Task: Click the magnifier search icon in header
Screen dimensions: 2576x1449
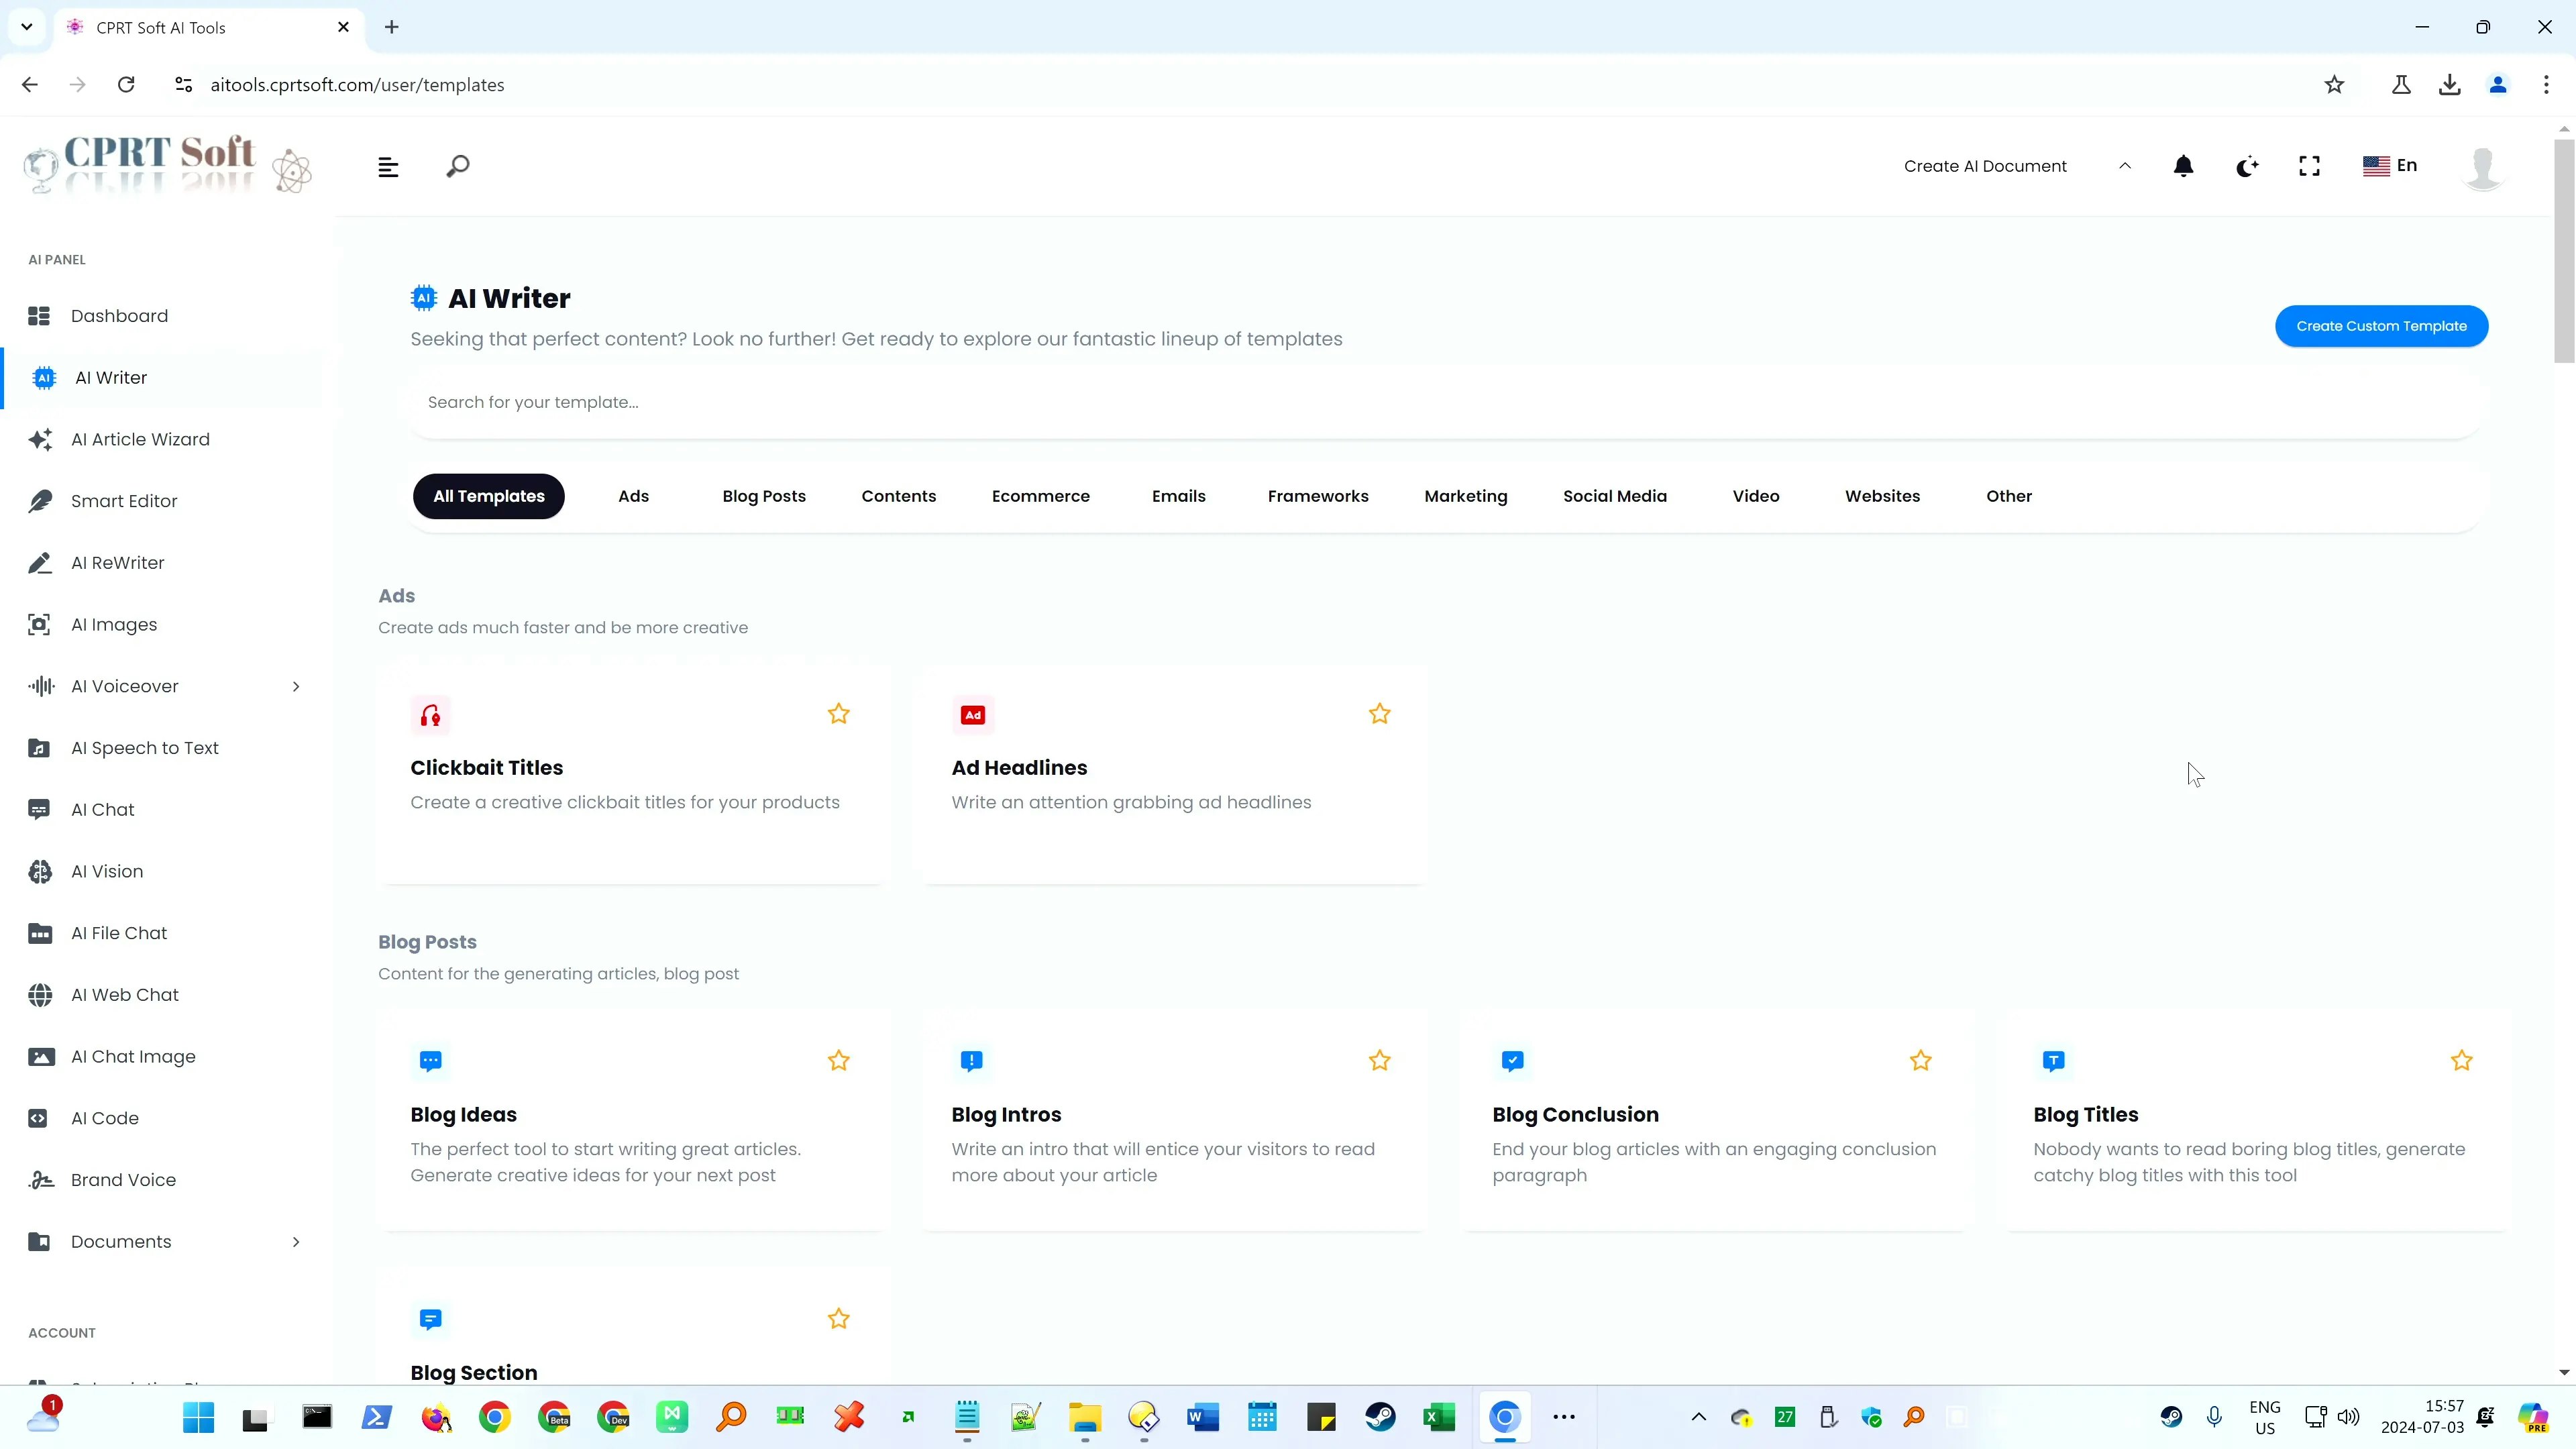Action: click(457, 166)
